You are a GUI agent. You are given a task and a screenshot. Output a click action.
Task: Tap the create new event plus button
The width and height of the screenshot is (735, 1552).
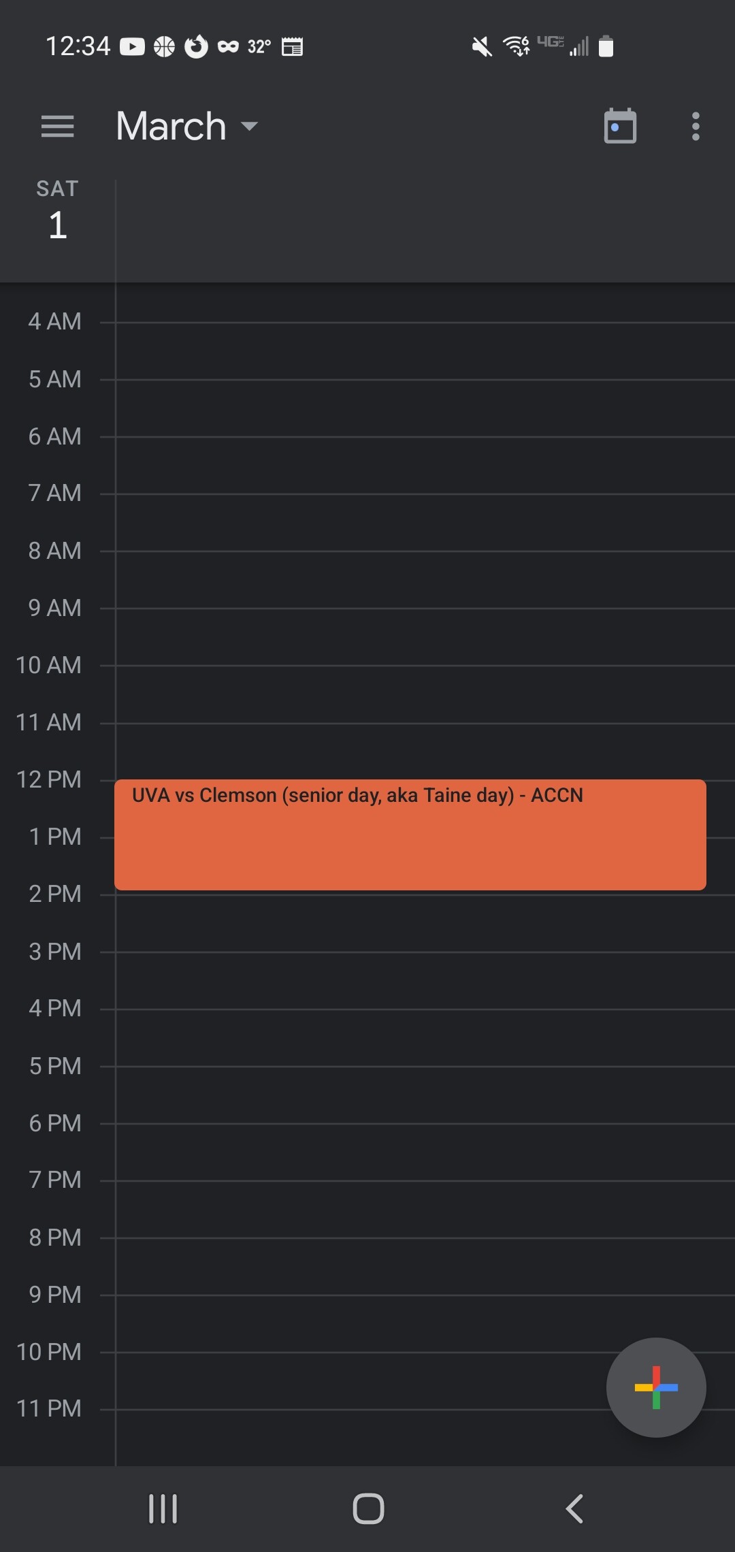[x=655, y=1387]
